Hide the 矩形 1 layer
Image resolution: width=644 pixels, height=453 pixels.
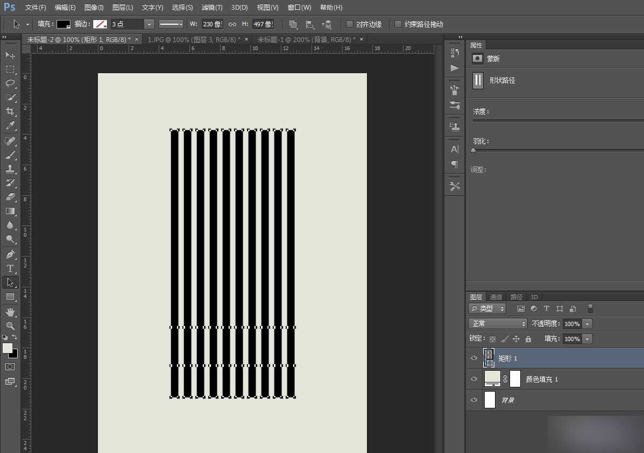pos(474,358)
